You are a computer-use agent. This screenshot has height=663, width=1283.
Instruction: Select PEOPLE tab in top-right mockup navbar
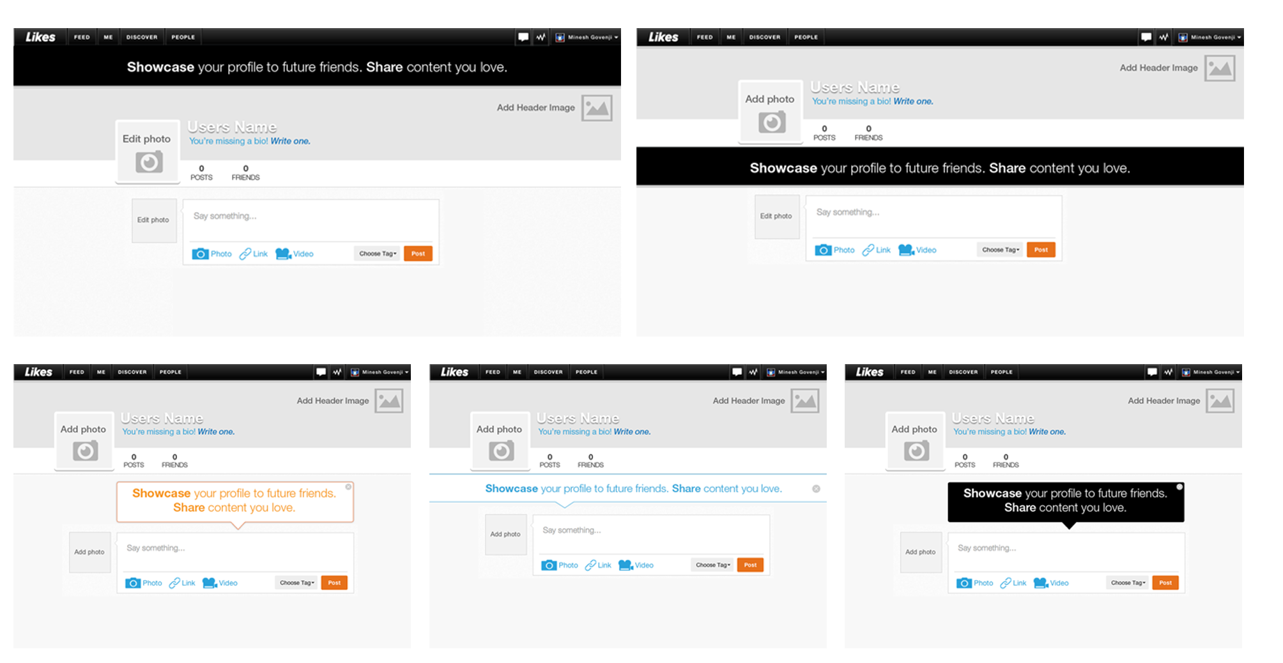806,37
